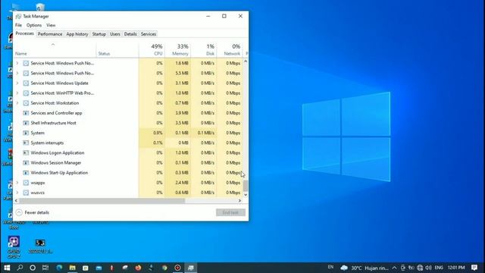This screenshot has height=273, width=485.
Task: Click the scroll-up arrow of the process list
Action: [x=246, y=61]
